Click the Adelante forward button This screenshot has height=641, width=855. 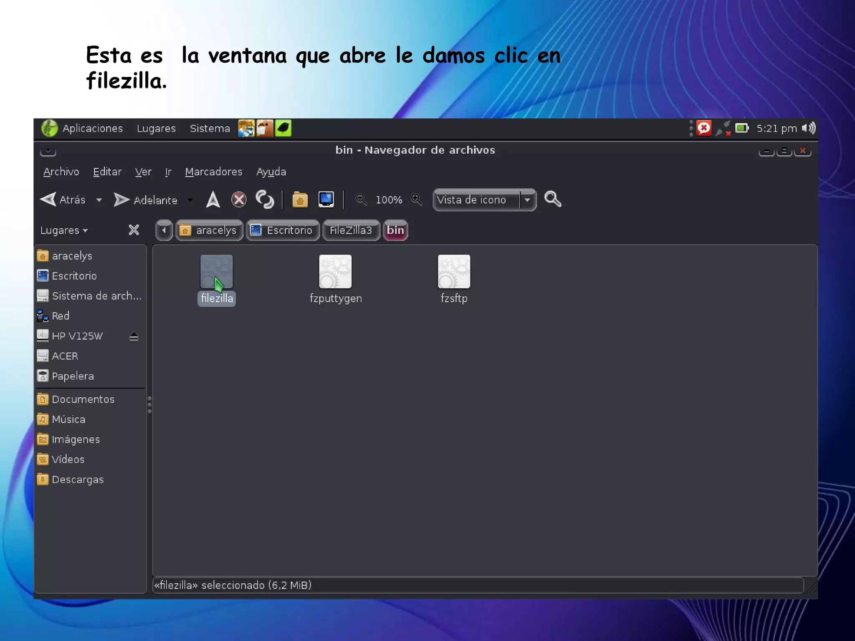point(145,200)
